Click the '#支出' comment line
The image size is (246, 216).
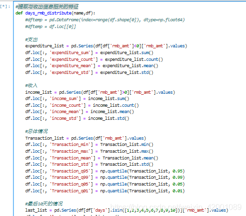[x=31, y=40]
